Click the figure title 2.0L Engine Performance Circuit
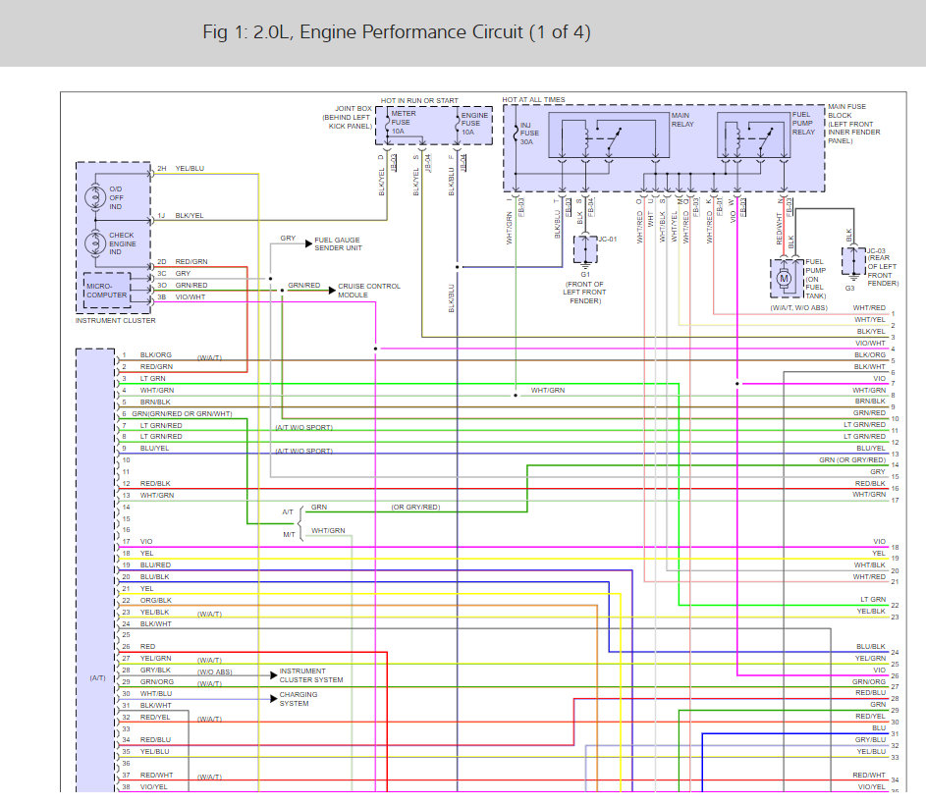926x805 pixels. pos(396,32)
